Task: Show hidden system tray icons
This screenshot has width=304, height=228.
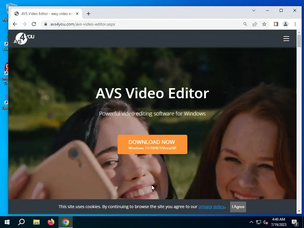Action: pos(251,222)
